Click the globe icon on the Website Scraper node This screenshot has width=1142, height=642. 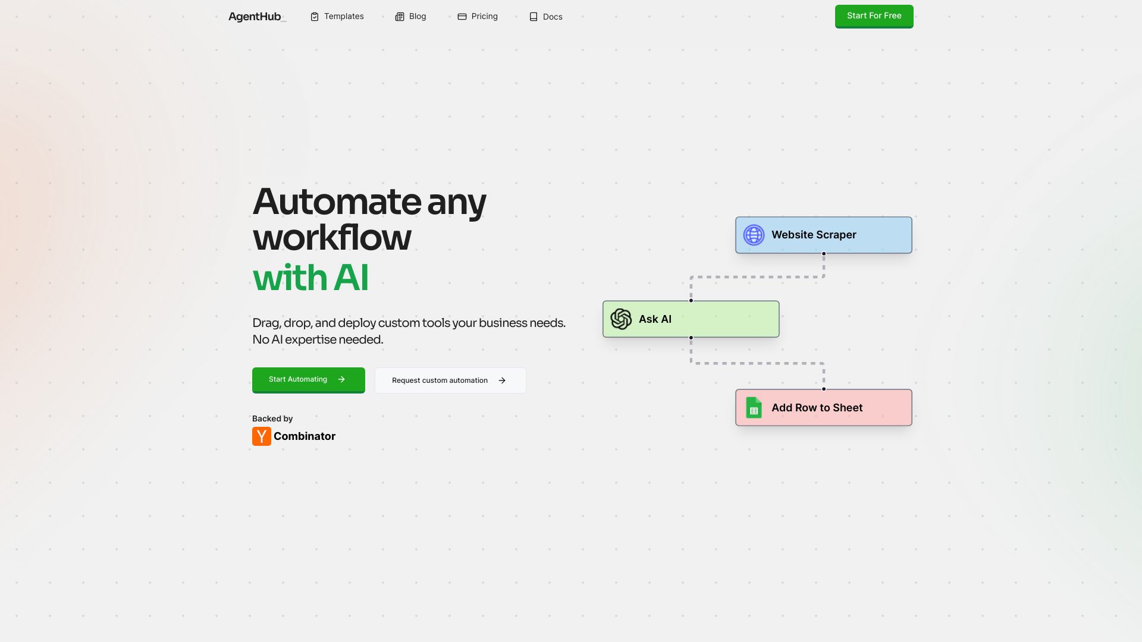pyautogui.click(x=753, y=235)
